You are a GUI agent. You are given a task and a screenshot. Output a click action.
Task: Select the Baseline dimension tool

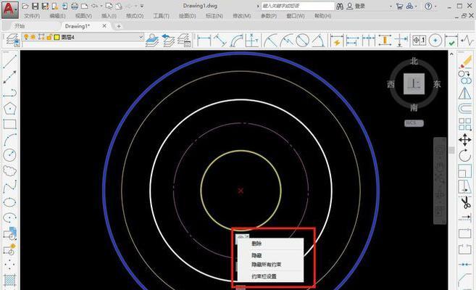tap(352, 41)
